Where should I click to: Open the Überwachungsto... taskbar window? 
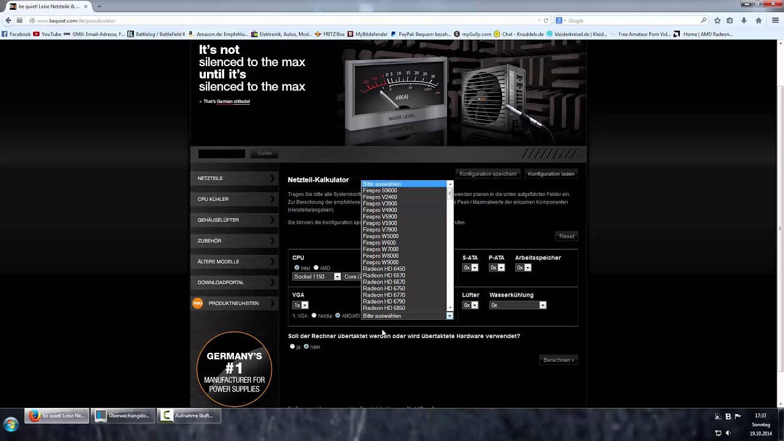(123, 415)
